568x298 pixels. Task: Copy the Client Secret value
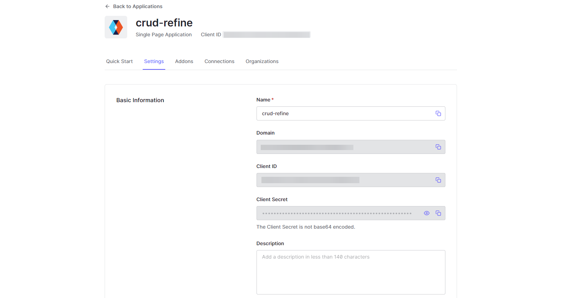click(438, 213)
